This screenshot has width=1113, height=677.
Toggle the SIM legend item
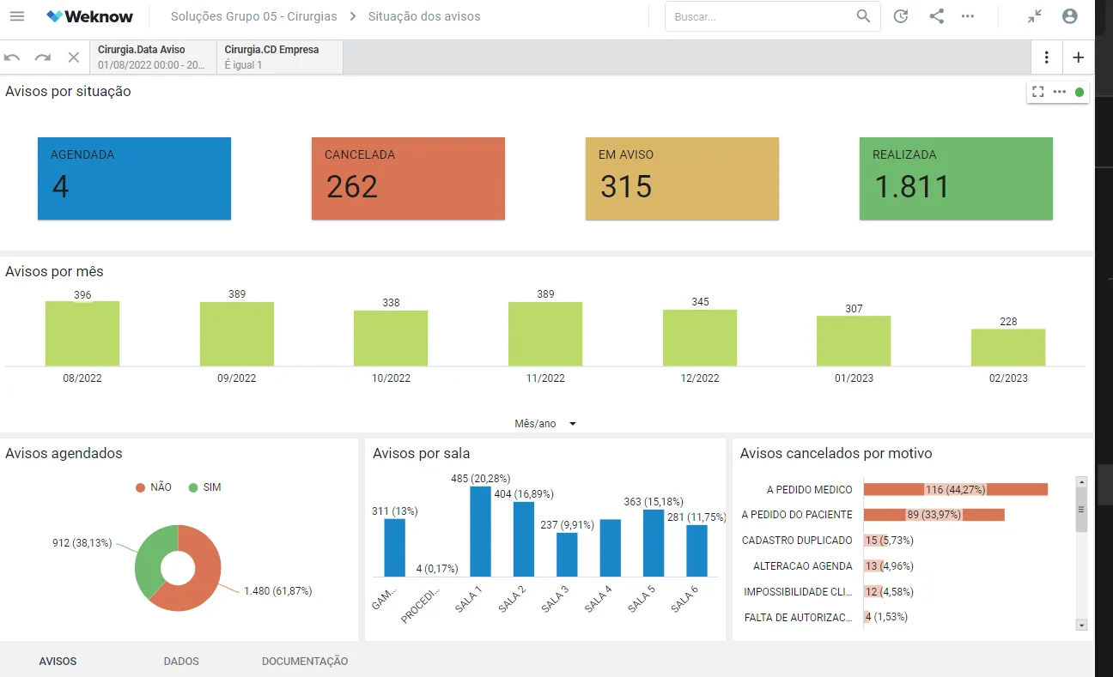[x=205, y=487]
